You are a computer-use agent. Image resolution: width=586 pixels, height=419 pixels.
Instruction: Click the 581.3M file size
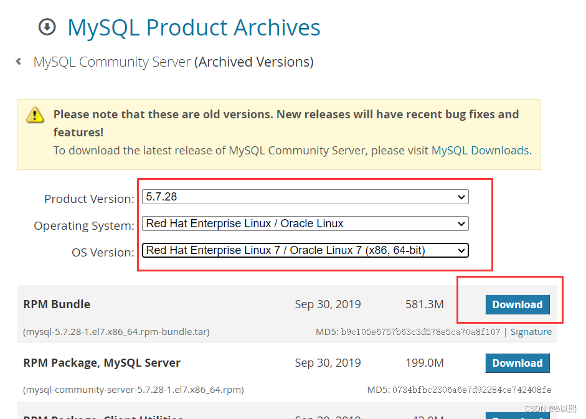tap(425, 304)
